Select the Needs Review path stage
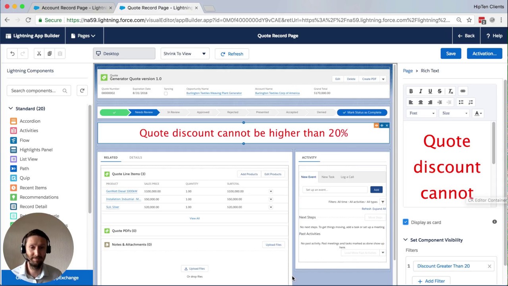Image resolution: width=508 pixels, height=286 pixels. coord(144,112)
